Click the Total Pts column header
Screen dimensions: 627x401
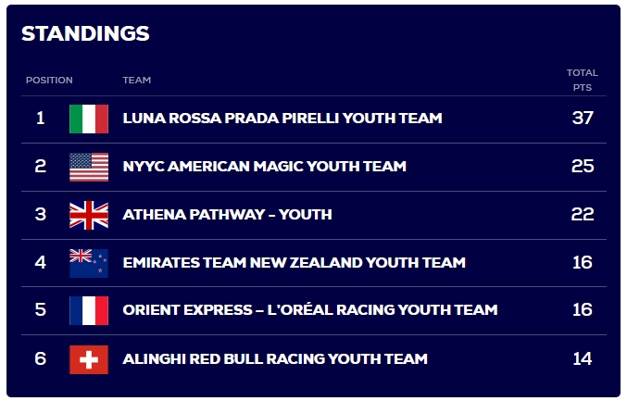583,80
